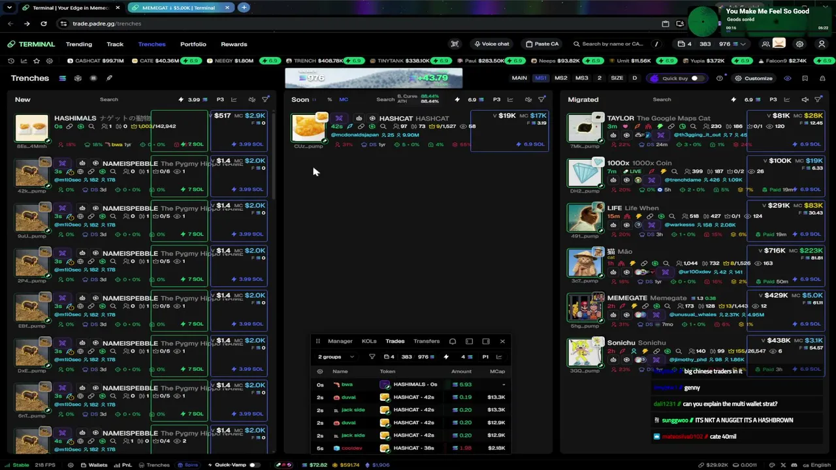Open ticker bar settings gear icon

pos(50,61)
